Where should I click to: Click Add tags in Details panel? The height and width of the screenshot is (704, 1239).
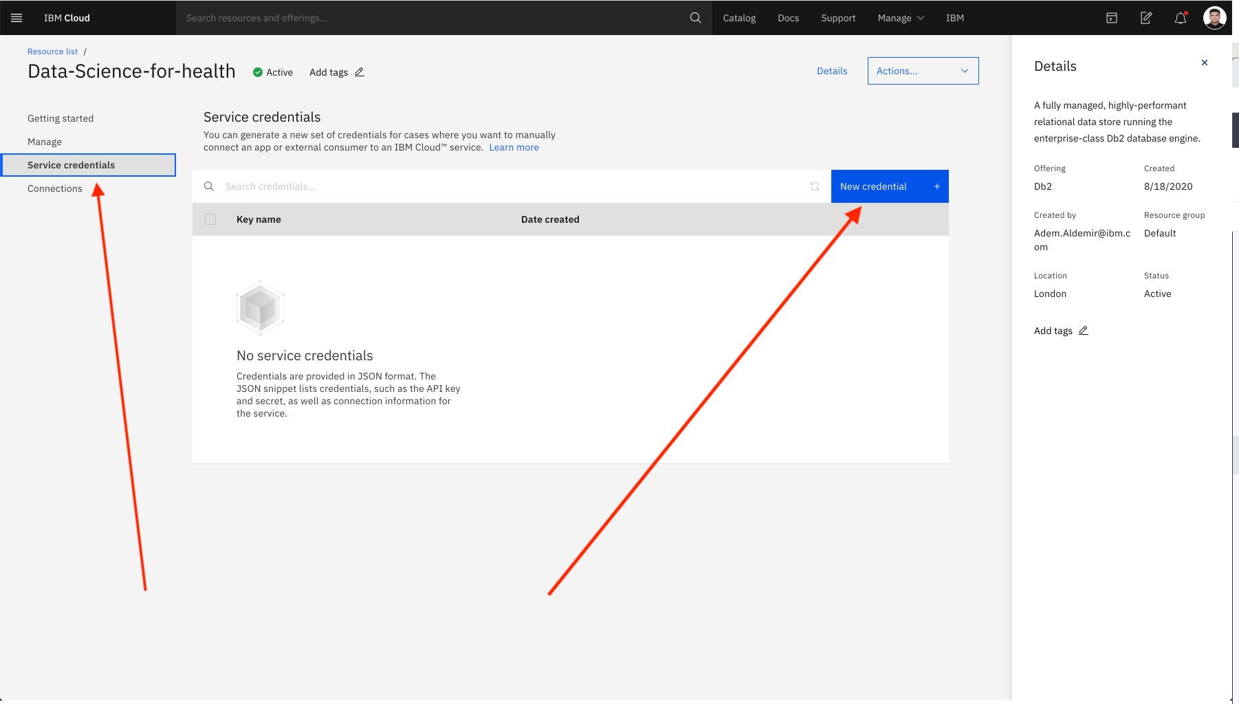tap(1053, 331)
